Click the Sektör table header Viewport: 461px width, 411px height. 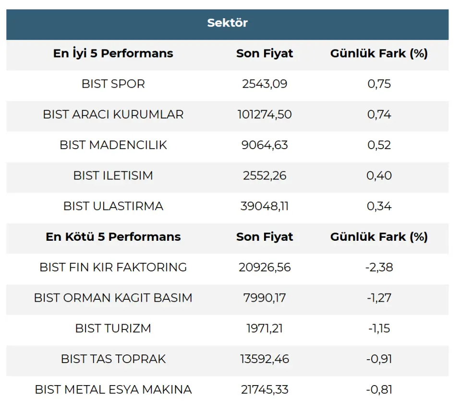pyautogui.click(x=227, y=23)
